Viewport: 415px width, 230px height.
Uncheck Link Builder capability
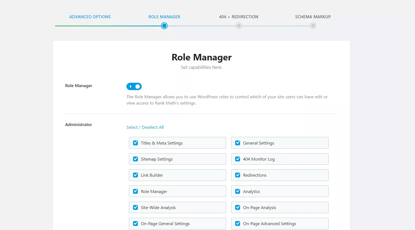pos(135,175)
